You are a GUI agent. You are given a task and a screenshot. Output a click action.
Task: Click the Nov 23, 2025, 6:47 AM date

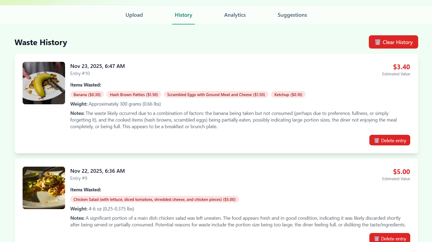97,66
